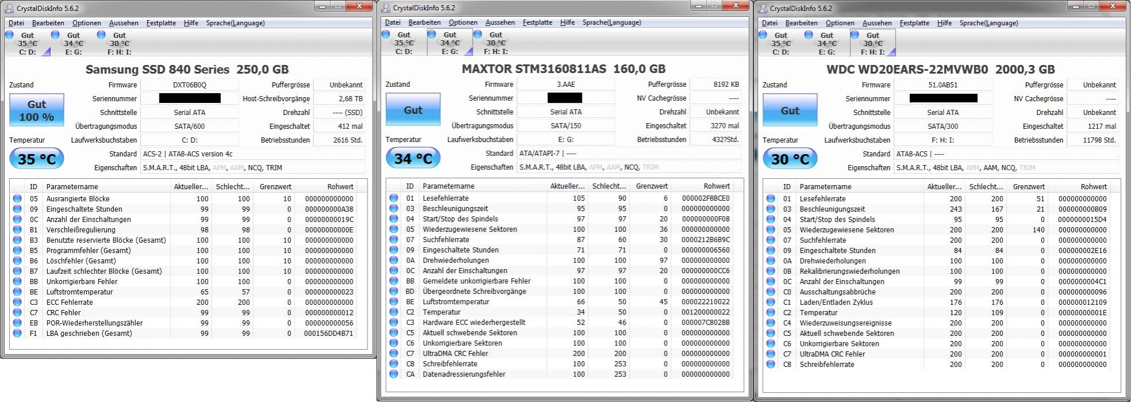The height and width of the screenshot is (402, 1131).
Task: Click Rohwert column header in MAXTOR window
Action: pos(703,186)
